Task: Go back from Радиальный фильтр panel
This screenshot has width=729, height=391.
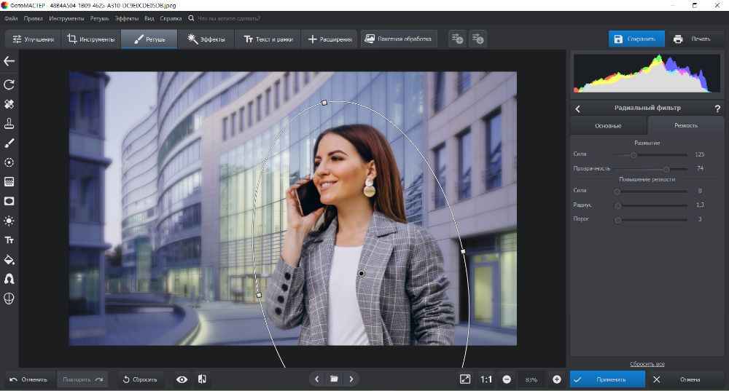Action: 578,108
